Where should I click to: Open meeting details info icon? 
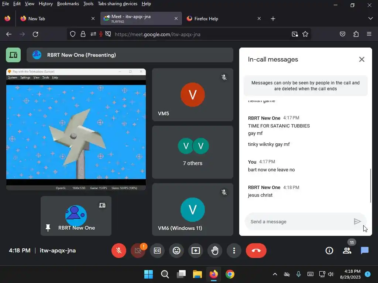[329, 251]
